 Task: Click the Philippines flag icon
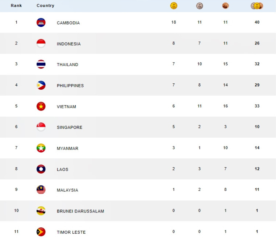[x=41, y=85]
